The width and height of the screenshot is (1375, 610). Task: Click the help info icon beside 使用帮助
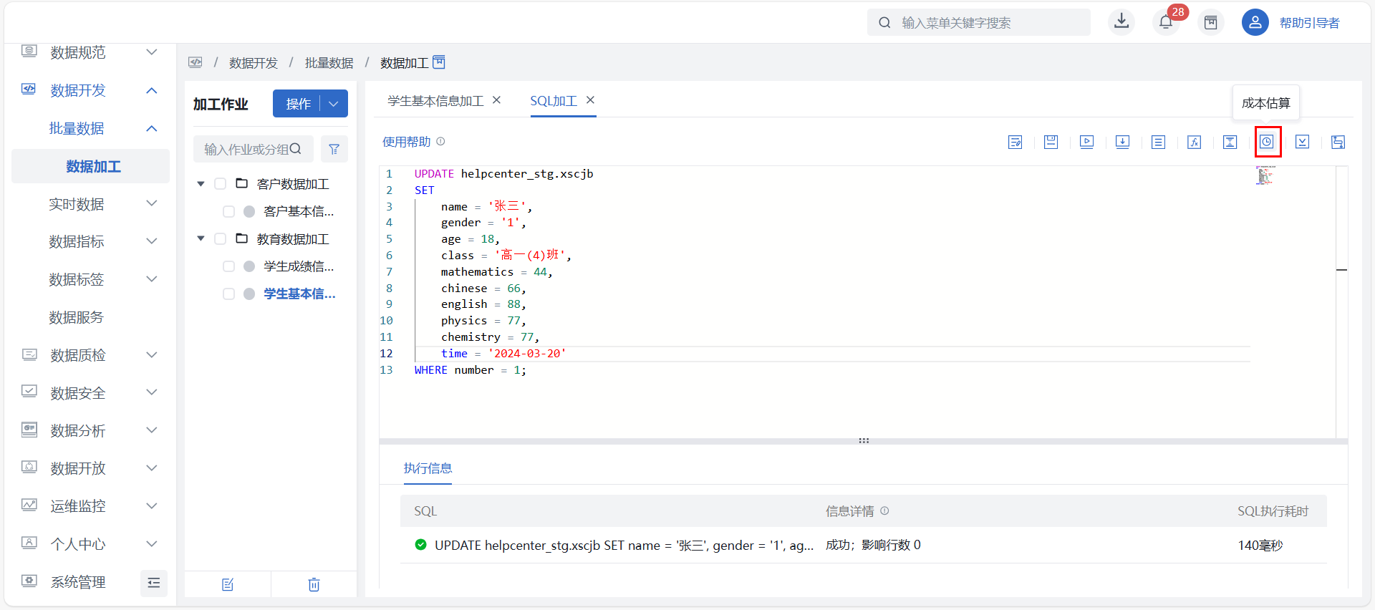[440, 141]
